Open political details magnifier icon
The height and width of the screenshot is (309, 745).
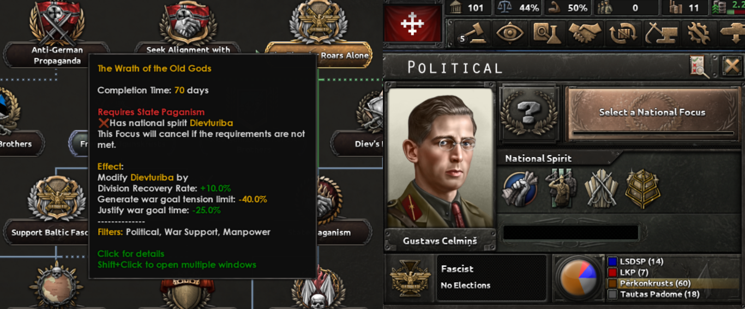(699, 67)
